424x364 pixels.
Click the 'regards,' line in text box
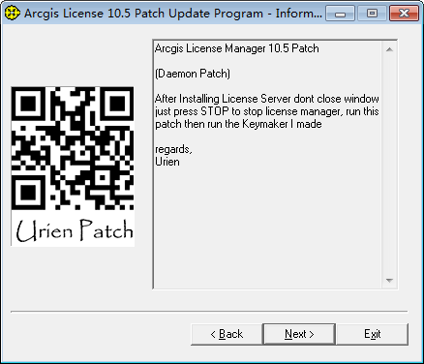click(x=173, y=149)
